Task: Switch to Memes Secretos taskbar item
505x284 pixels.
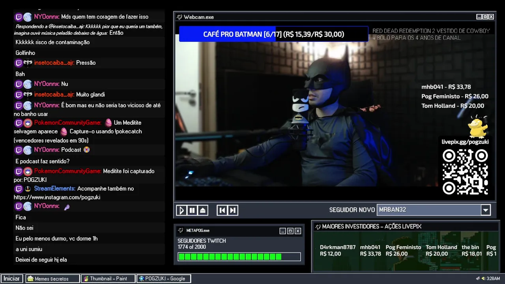Action: tap(52, 278)
